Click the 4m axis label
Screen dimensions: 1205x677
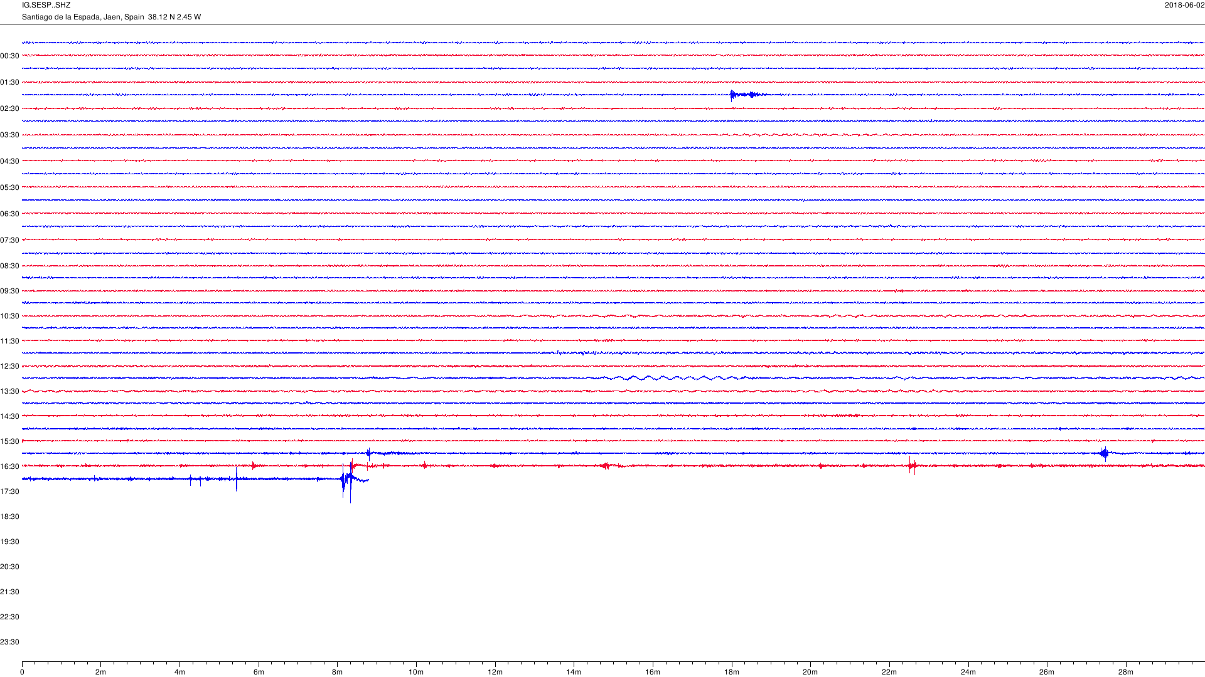click(179, 672)
